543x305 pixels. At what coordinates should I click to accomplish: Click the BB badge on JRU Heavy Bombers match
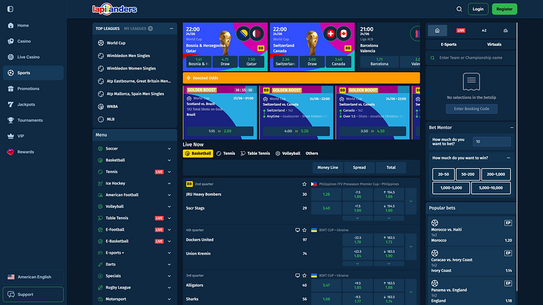click(x=189, y=184)
